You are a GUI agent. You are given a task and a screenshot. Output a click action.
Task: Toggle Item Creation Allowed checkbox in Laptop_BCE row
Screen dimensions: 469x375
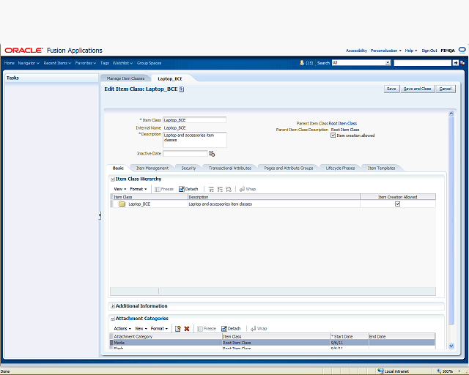(397, 204)
